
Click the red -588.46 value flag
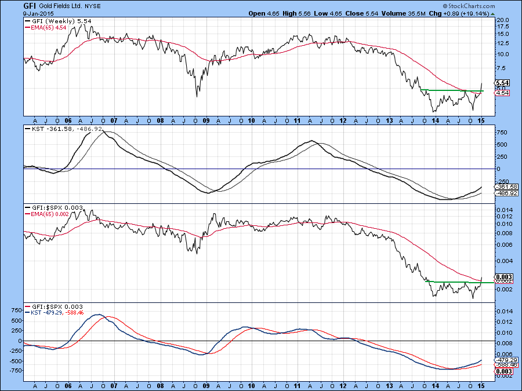507,365
